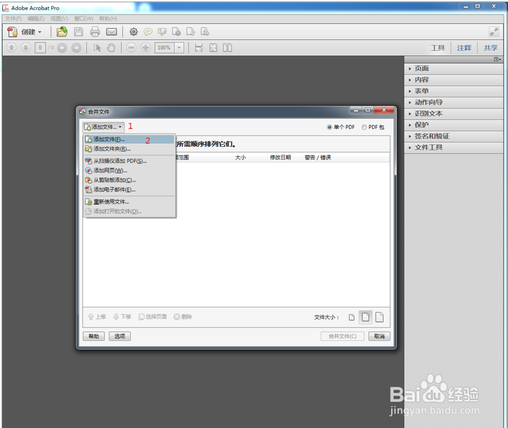The image size is (508, 428).
Task: Choose the small file size icon
Action: (x=352, y=317)
